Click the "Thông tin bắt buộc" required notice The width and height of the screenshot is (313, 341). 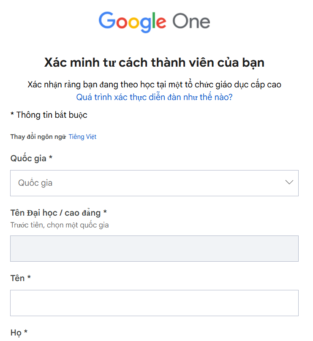49,114
